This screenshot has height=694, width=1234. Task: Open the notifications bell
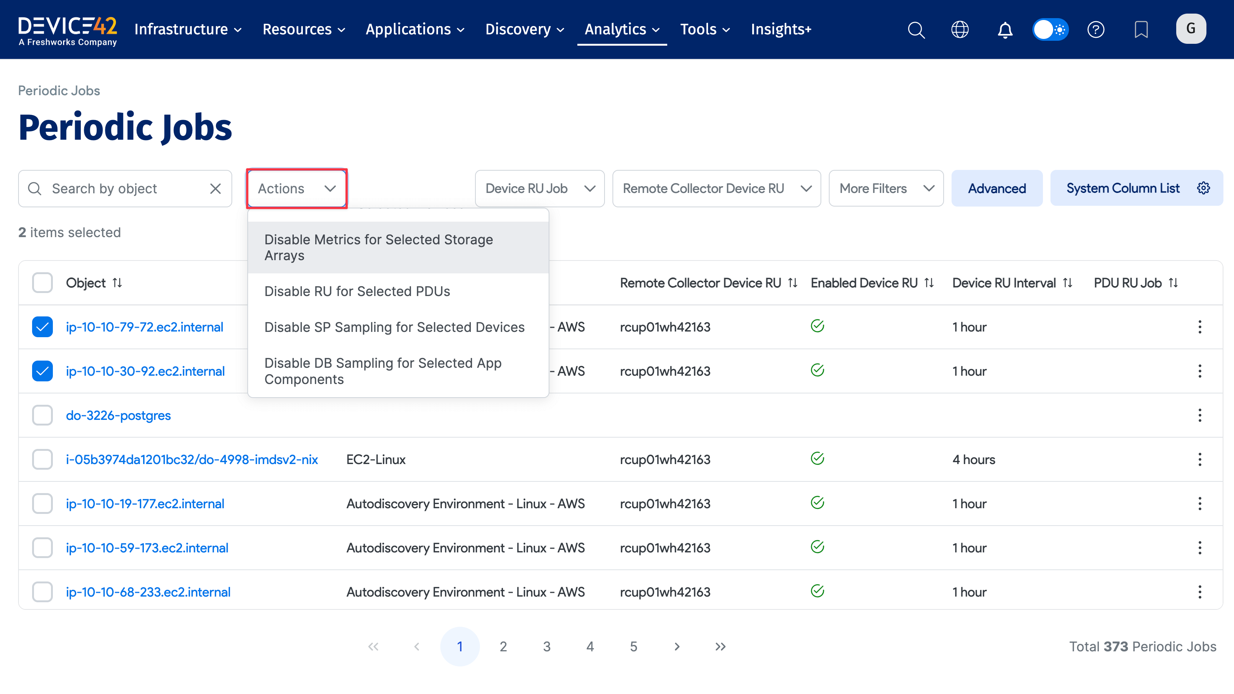(x=1004, y=29)
